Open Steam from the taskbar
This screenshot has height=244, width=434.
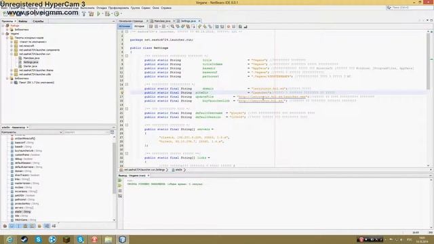click(x=24, y=239)
